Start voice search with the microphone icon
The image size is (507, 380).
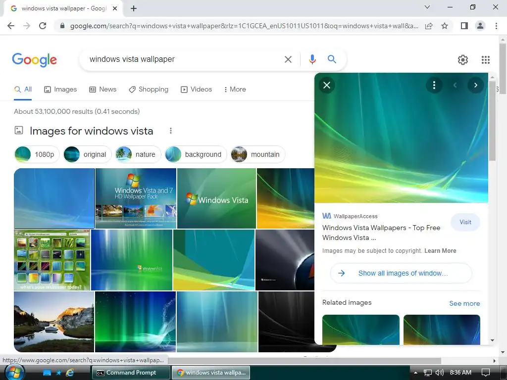[312, 59]
